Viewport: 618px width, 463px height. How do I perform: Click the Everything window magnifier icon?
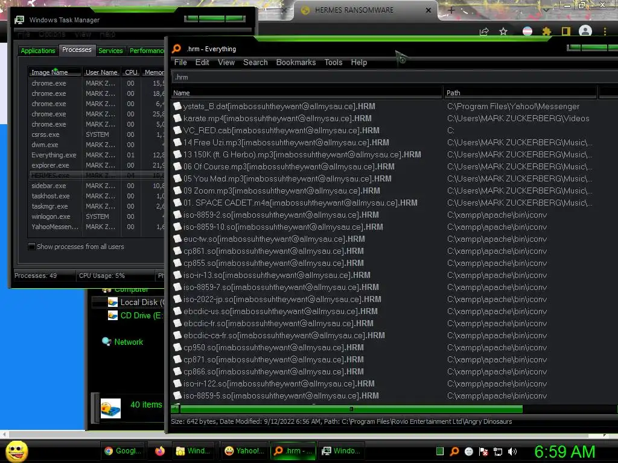pyautogui.click(x=177, y=48)
